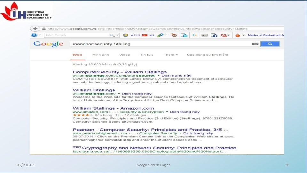Click the faculty.mu.edu.sa URL text

coord(149,152)
